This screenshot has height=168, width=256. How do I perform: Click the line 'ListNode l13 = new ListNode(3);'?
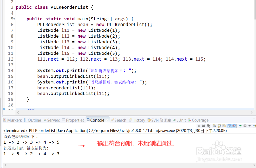[x=79, y=42]
